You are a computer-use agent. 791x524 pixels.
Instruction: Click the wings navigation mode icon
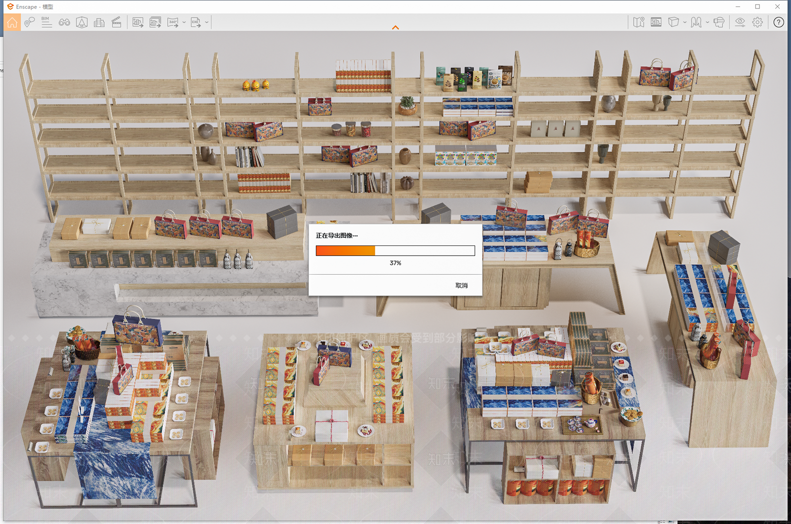[696, 22]
